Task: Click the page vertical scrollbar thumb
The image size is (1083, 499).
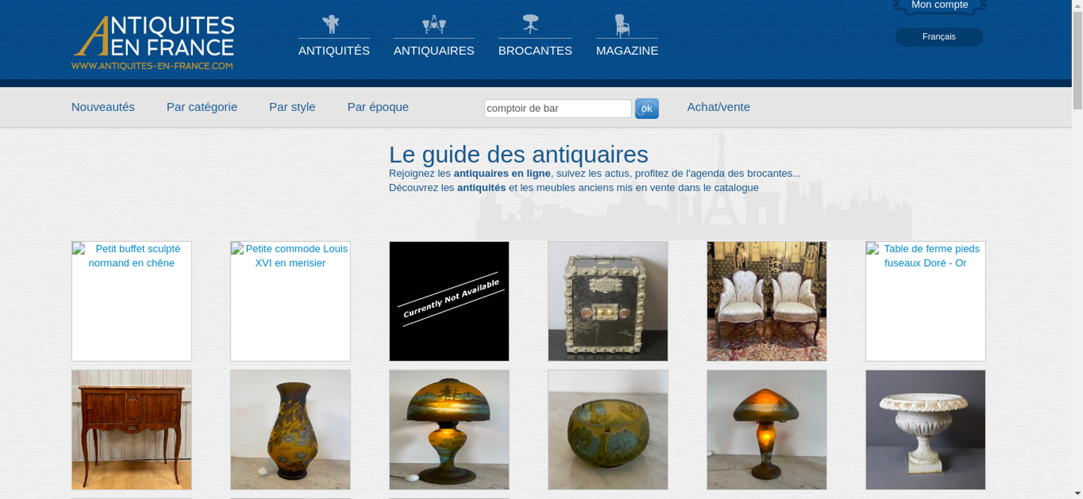Action: coord(1078,59)
